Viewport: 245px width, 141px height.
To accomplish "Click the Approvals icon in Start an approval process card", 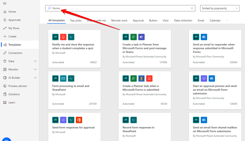I will tap(204, 79).
